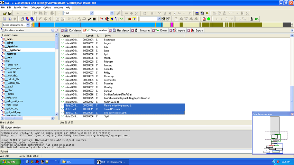Click the Python button beside command line

pyautogui.click(x=4, y=151)
